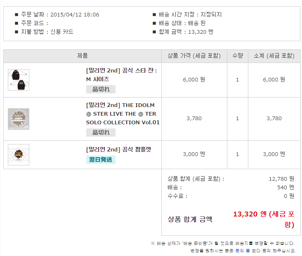
Task: Click the 品切れ badge under Solo Collection
Action: pos(101,133)
